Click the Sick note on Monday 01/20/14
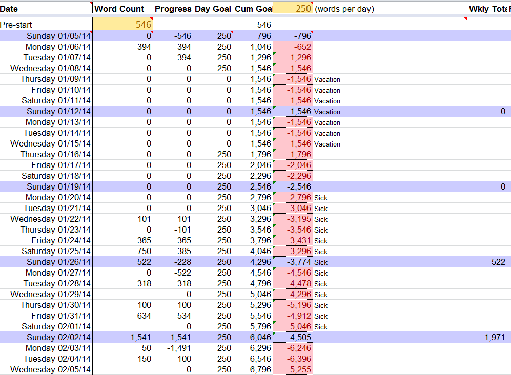The height and width of the screenshot is (375, 511). (321, 198)
